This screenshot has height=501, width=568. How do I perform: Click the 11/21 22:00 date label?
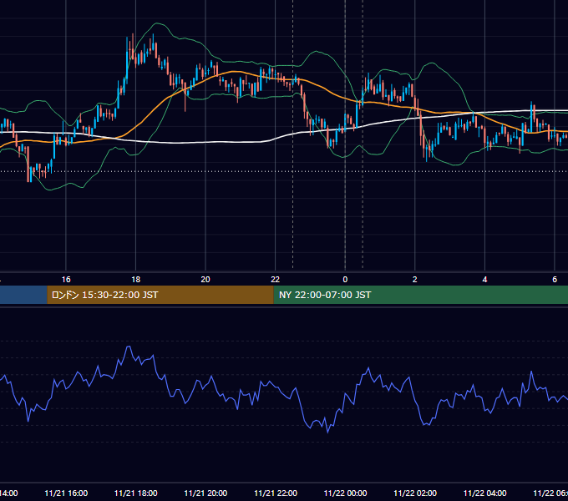point(276,493)
